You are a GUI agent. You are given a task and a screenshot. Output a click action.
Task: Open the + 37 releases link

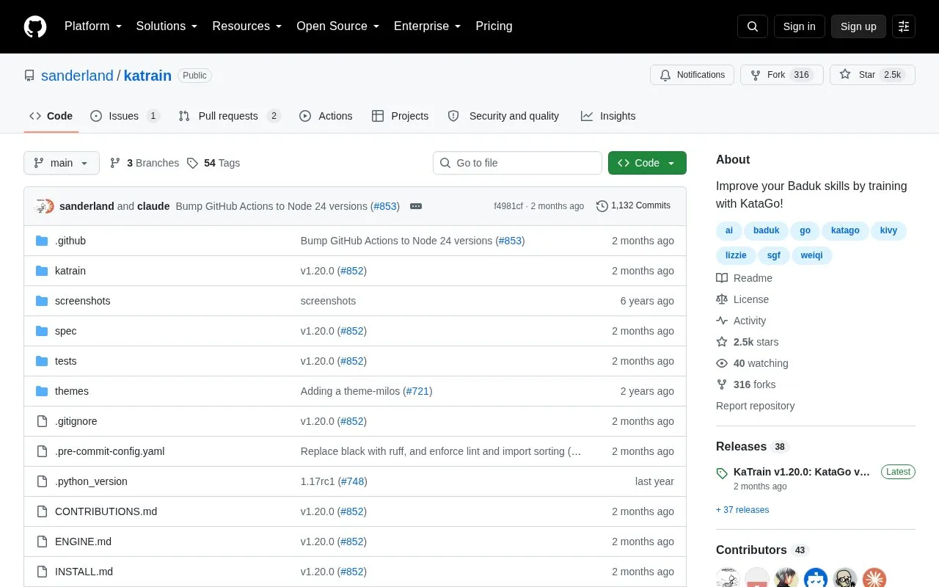pos(742,510)
